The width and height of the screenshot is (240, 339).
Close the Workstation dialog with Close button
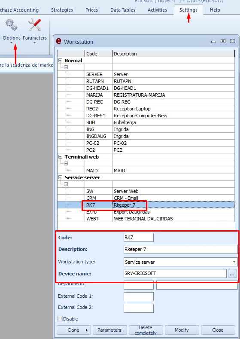[x=218, y=330]
